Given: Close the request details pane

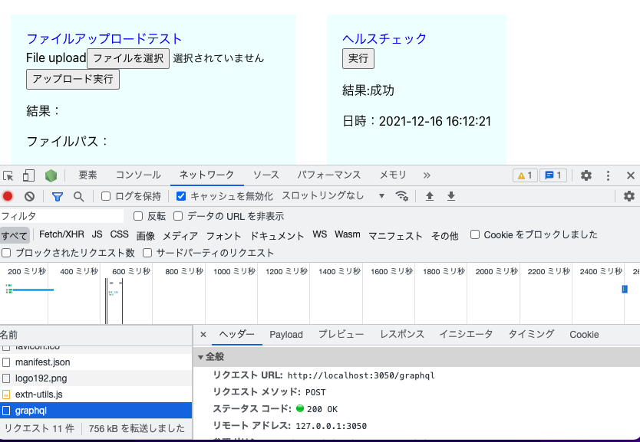Looking at the screenshot, I should (203, 335).
